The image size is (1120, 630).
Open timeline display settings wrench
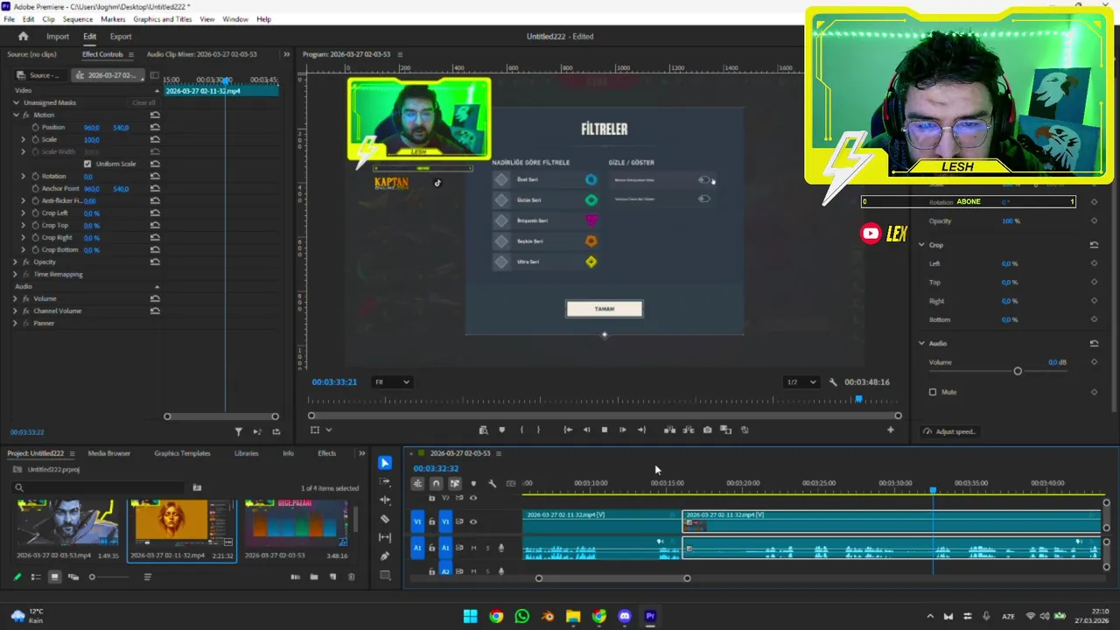point(492,483)
